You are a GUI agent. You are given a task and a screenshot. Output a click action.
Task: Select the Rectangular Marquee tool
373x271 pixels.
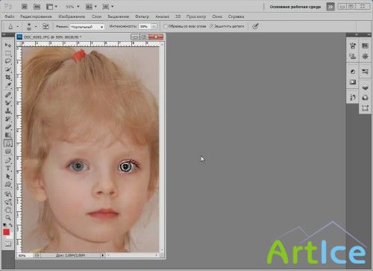point(8,53)
